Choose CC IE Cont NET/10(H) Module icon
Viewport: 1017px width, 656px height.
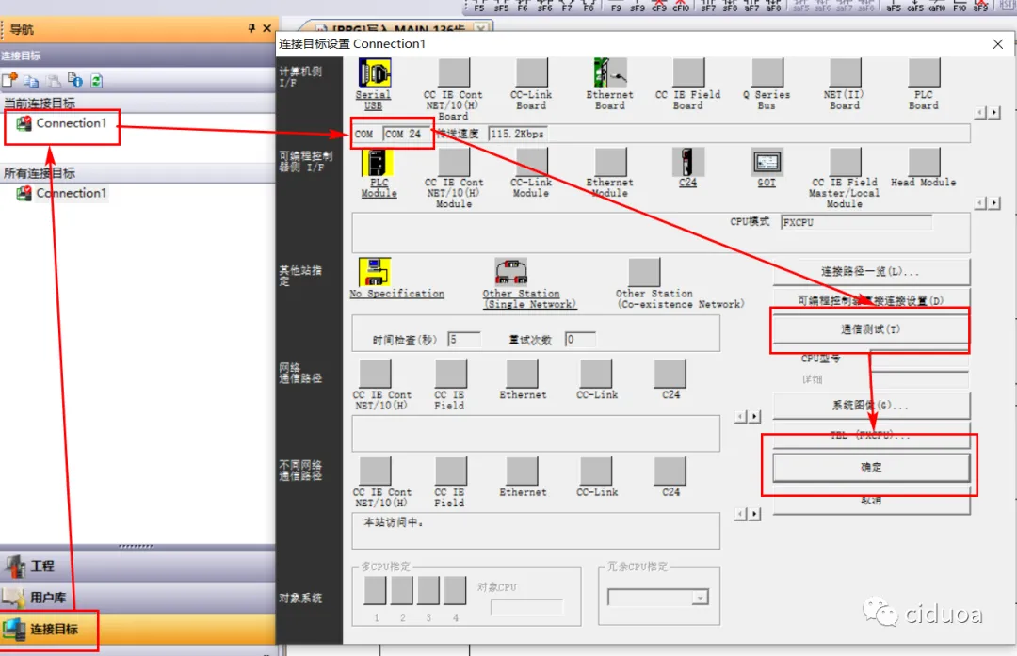453,162
